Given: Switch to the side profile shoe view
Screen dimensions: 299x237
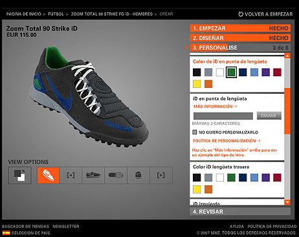Looking at the screenshot, I should (93, 176).
